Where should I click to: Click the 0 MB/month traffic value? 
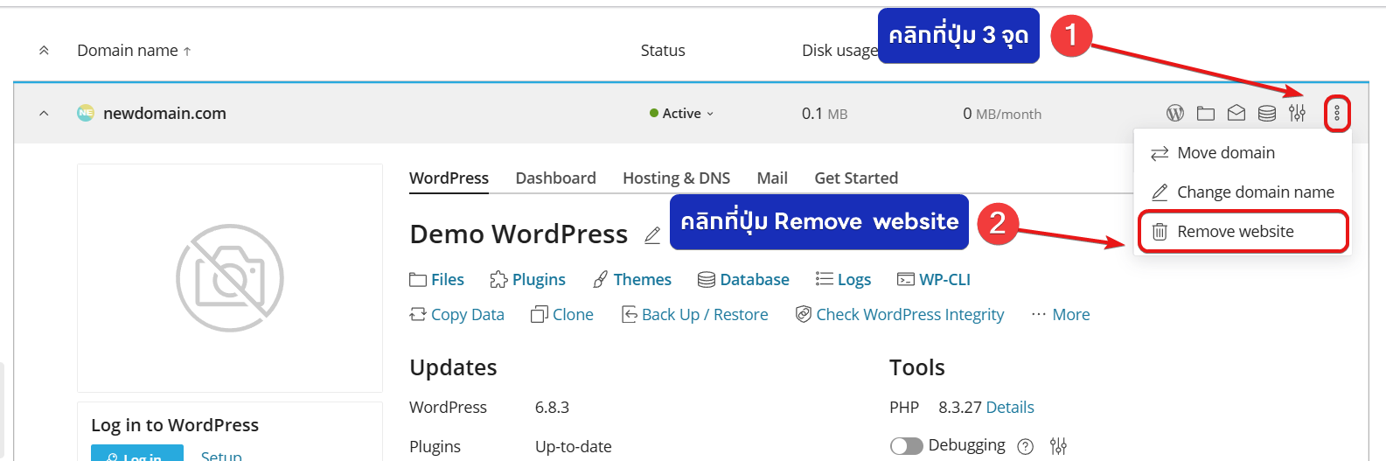point(1002,114)
